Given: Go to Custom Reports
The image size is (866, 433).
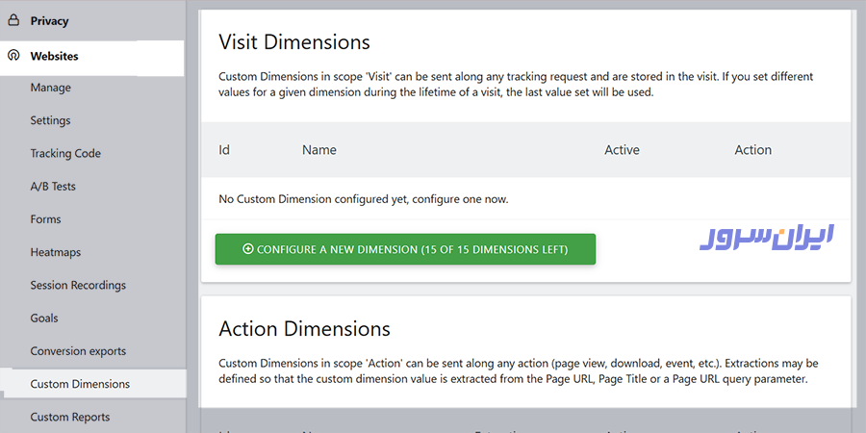Looking at the screenshot, I should tap(70, 417).
